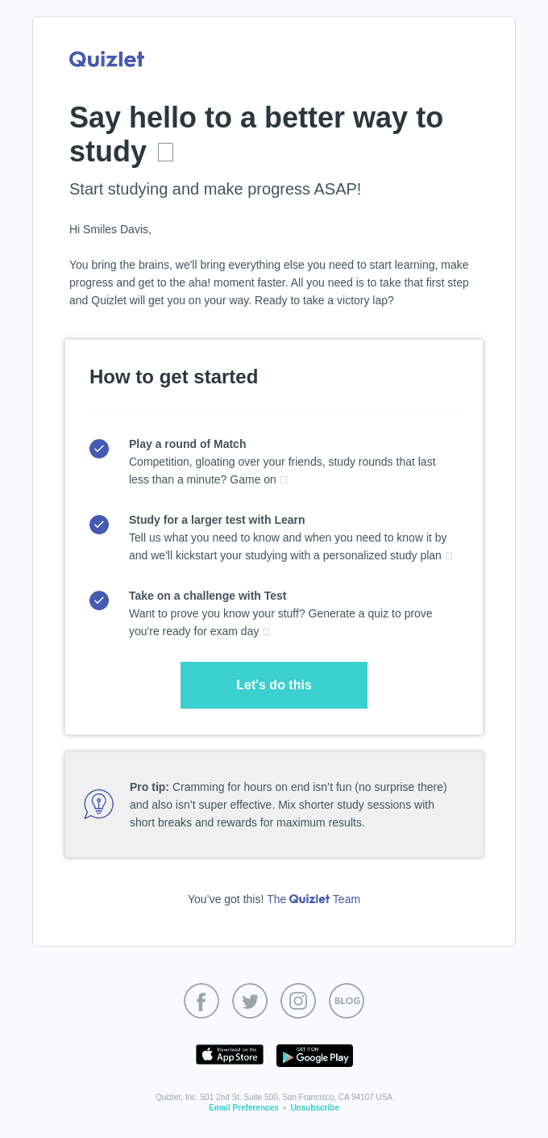Click the Get it on Google Play badge
The height and width of the screenshot is (1138, 548).
[314, 1056]
